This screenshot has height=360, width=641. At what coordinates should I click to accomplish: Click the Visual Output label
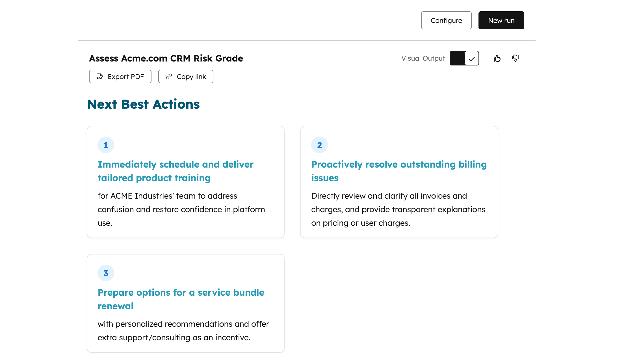tap(423, 58)
